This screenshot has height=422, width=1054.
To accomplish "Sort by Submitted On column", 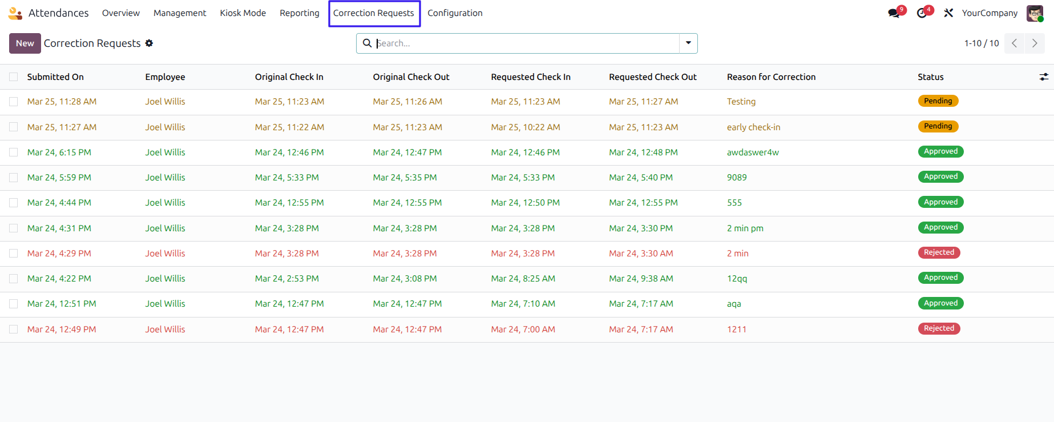I will point(55,77).
